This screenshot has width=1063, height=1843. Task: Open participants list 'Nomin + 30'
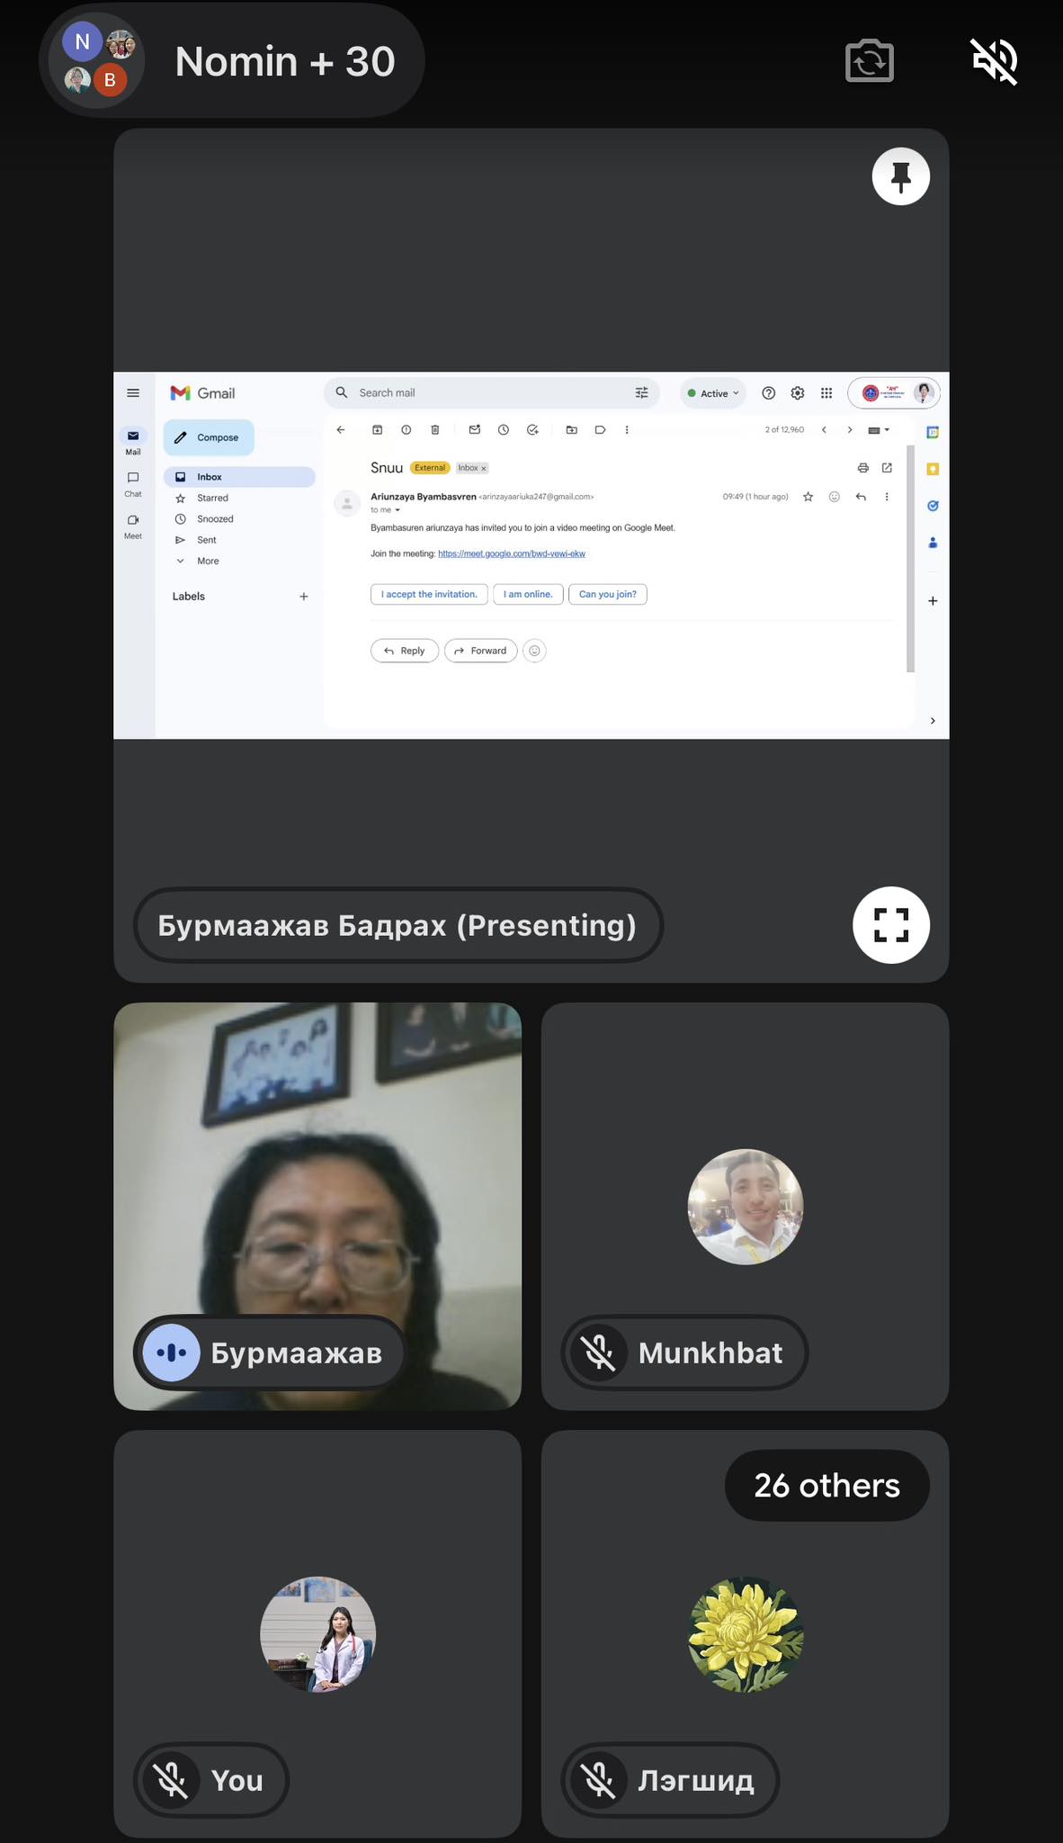pos(232,61)
